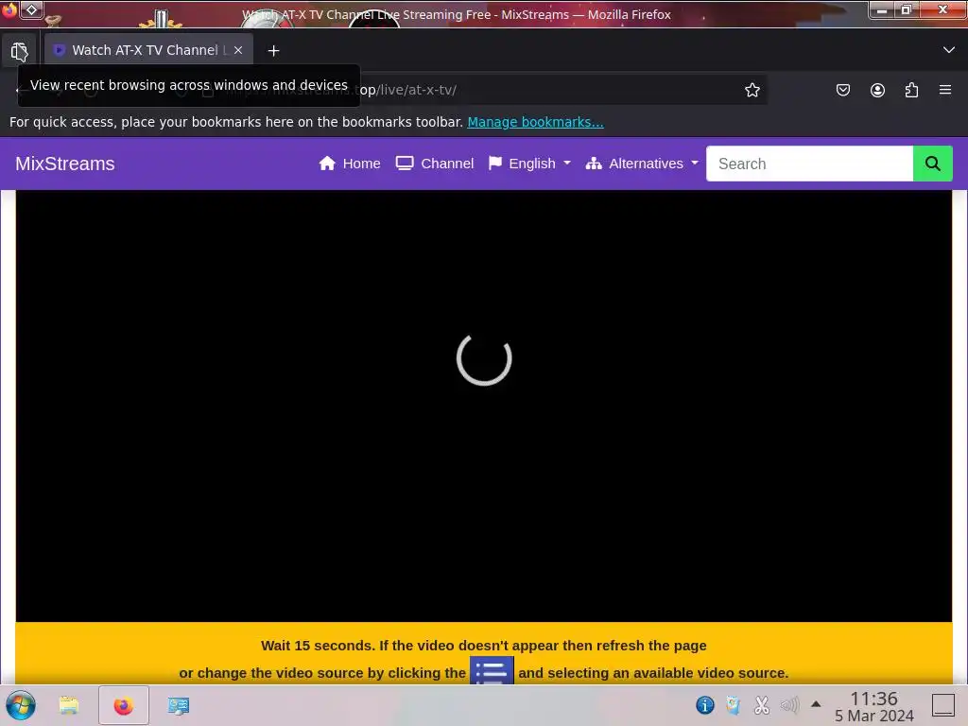Select the Watch AT-X TV Channel tab
This screenshot has width=968, height=726.
(x=148, y=50)
